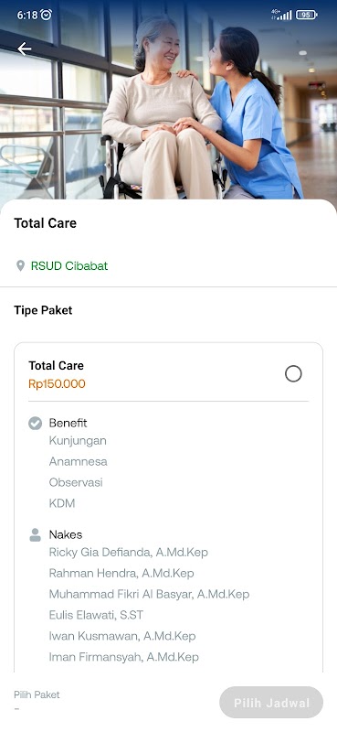337x732 pixels.
Task: Tap the battery indicator icon
Action: pos(306,15)
